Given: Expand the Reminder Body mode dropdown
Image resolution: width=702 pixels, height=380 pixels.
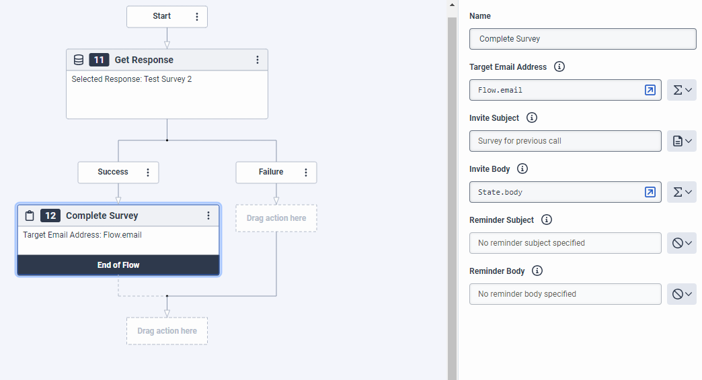Looking at the screenshot, I should coord(682,294).
